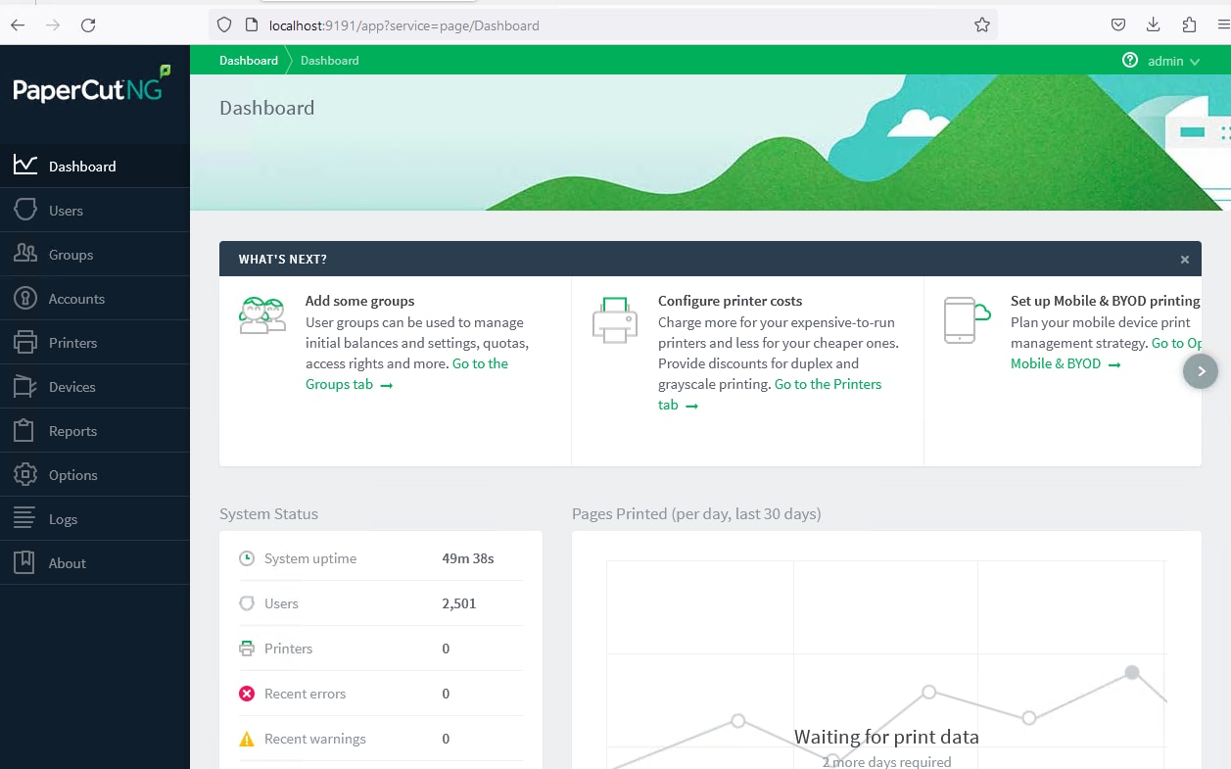1231x769 pixels.
Task: Go to the Accounts section
Action: pyautogui.click(x=76, y=299)
